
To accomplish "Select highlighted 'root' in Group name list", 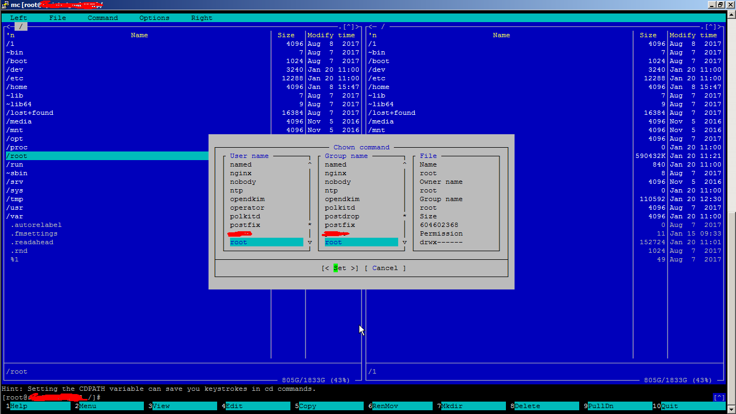I will click(x=362, y=242).
